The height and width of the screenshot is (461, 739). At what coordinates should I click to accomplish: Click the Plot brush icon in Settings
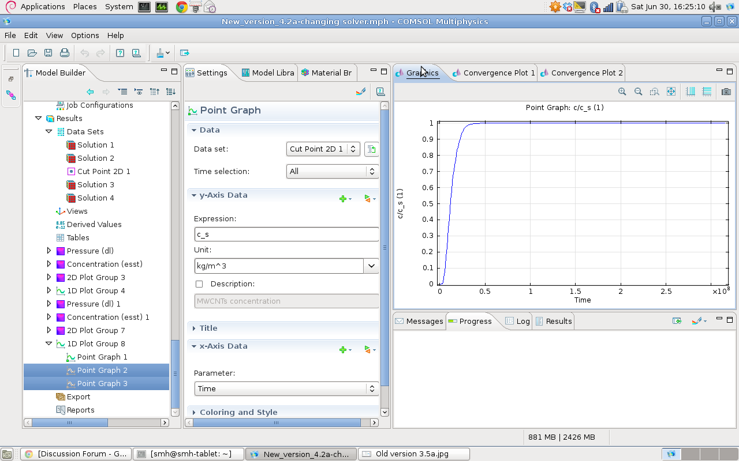coord(361,92)
